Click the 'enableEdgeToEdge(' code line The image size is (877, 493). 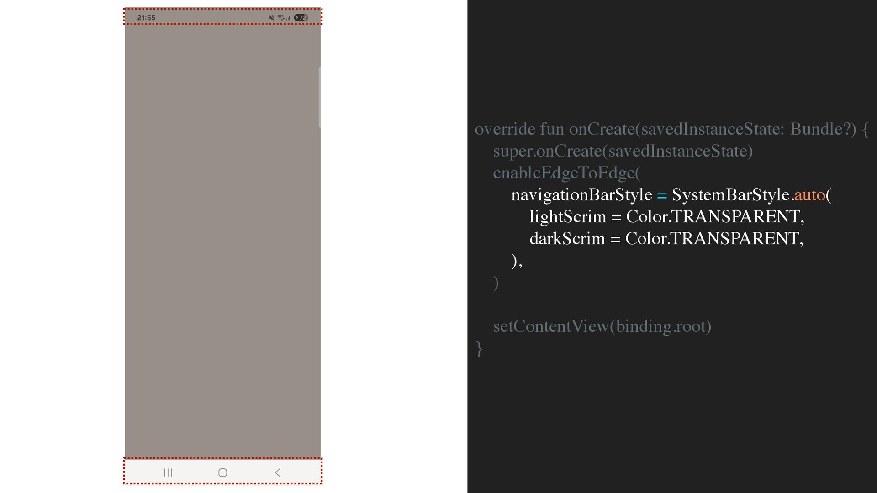566,173
